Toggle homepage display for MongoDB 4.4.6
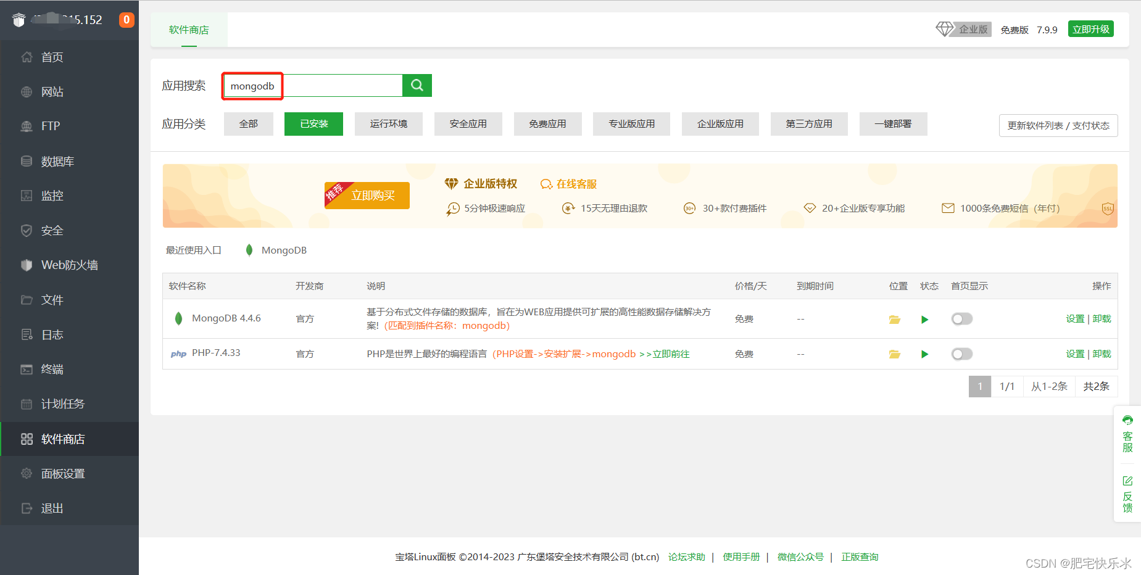The height and width of the screenshot is (575, 1141). point(961,319)
